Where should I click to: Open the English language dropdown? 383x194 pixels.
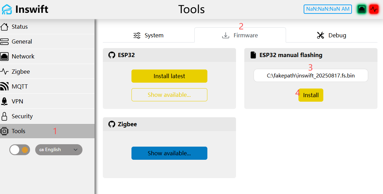[59, 150]
